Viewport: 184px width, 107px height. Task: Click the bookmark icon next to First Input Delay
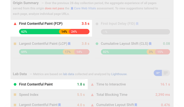point(137,24)
